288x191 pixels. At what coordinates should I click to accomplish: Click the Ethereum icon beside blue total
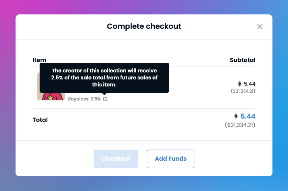[236, 116]
